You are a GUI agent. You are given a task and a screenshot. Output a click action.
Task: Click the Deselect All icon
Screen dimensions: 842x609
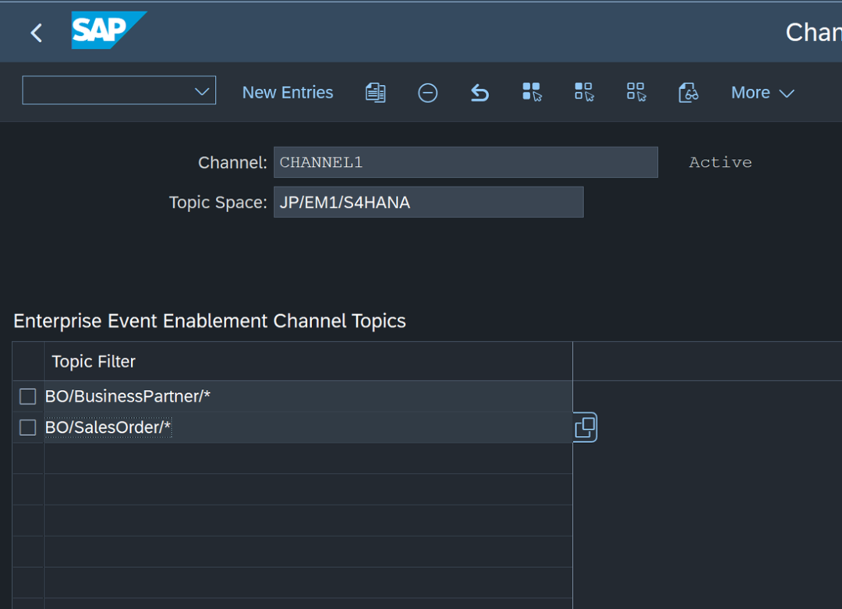click(636, 92)
